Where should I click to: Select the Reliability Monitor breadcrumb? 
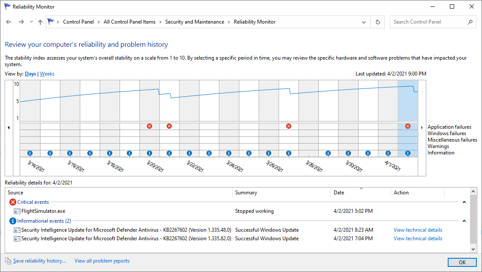click(x=254, y=22)
